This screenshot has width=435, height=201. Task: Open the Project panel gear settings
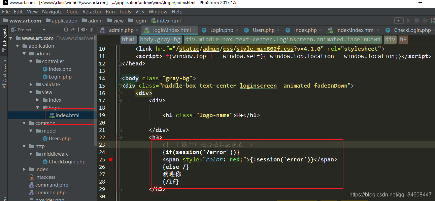coord(83,30)
